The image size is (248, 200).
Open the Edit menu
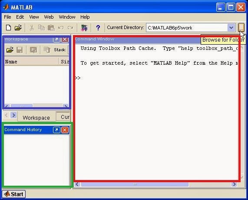coord(20,17)
